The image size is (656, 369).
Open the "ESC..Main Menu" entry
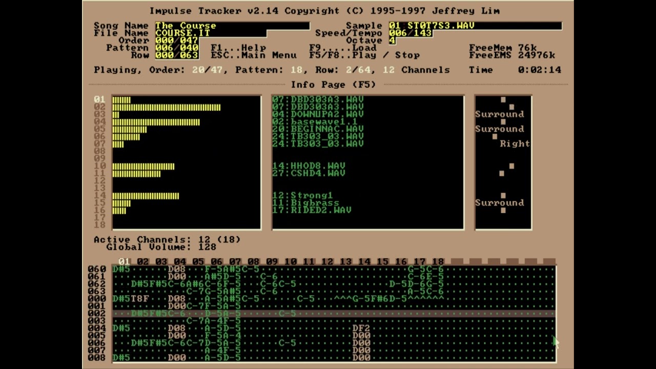(x=254, y=55)
